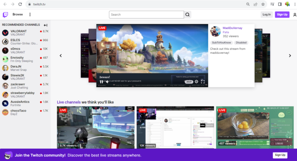Open the three-dot more menu beside Browse
This screenshot has height=161, width=297.
click(x=30, y=14)
